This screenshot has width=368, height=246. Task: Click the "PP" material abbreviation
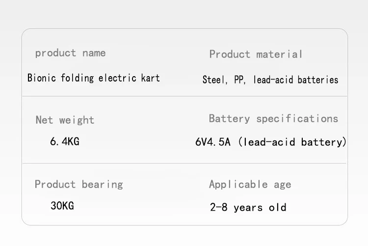click(239, 80)
